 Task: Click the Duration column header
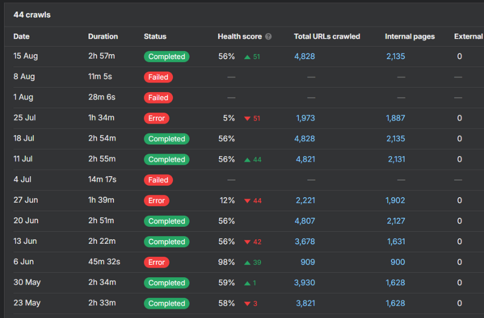tap(103, 37)
